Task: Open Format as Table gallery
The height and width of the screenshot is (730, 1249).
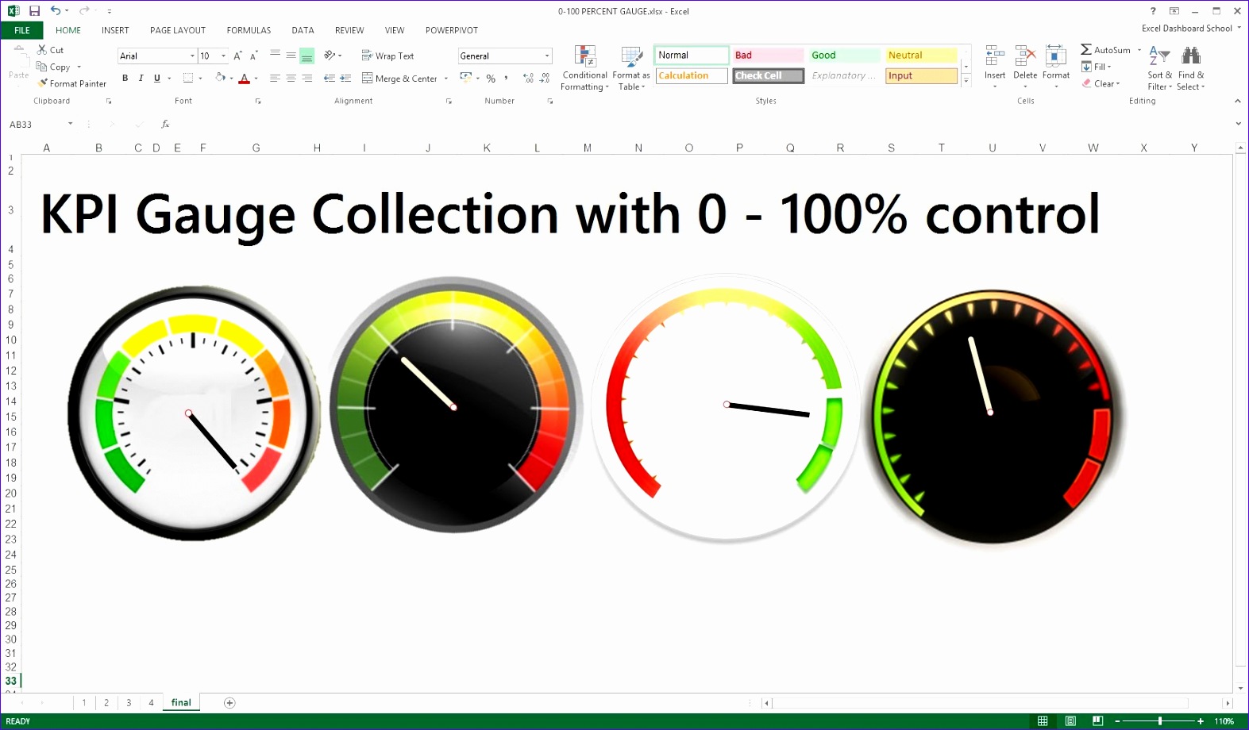Action: coord(631,68)
